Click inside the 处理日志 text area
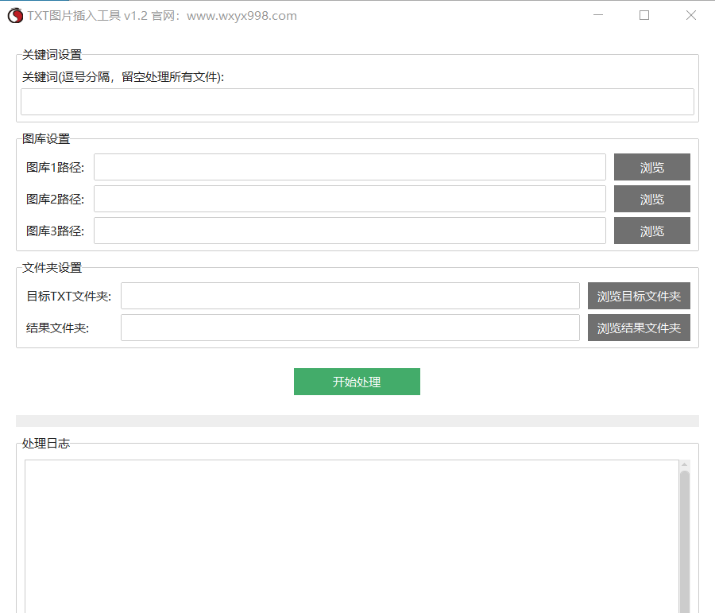715x613 pixels. click(350, 533)
